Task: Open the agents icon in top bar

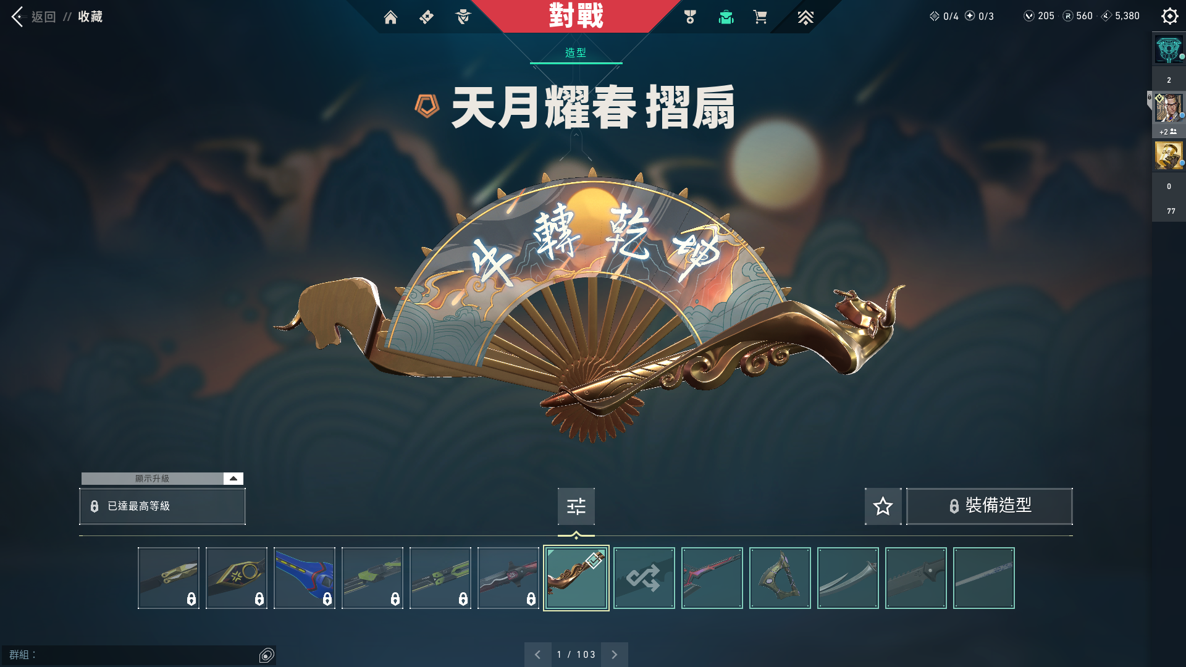Action: (463, 17)
